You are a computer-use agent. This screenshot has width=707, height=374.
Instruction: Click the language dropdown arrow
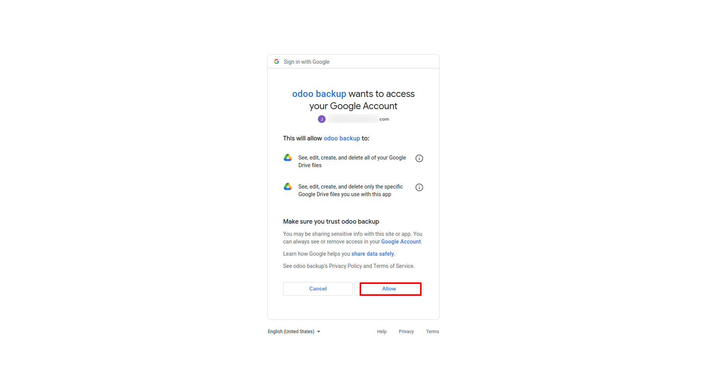pos(319,332)
